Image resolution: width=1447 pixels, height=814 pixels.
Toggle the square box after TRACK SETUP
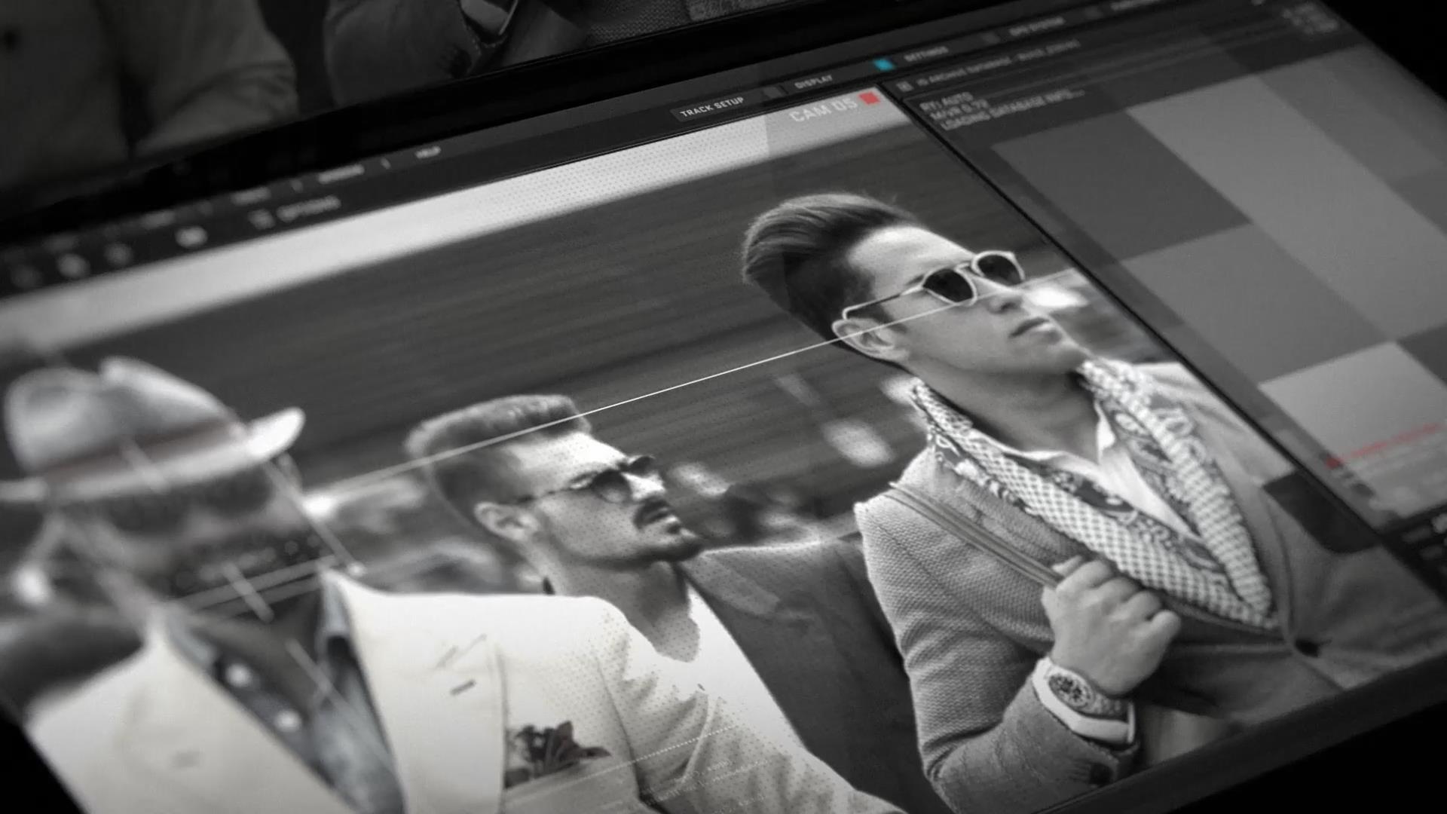(772, 93)
